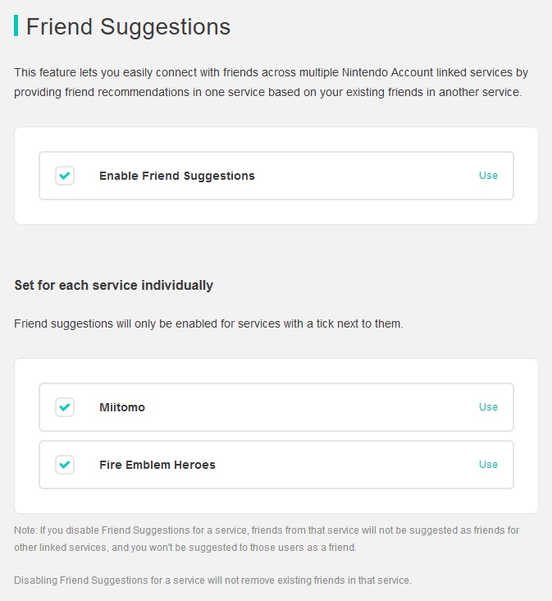This screenshot has width=552, height=601.
Task: Click the feature description paragraph under the heading
Action: point(267,83)
